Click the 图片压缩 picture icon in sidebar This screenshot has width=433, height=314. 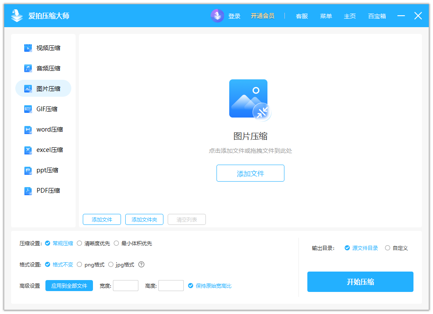28,89
